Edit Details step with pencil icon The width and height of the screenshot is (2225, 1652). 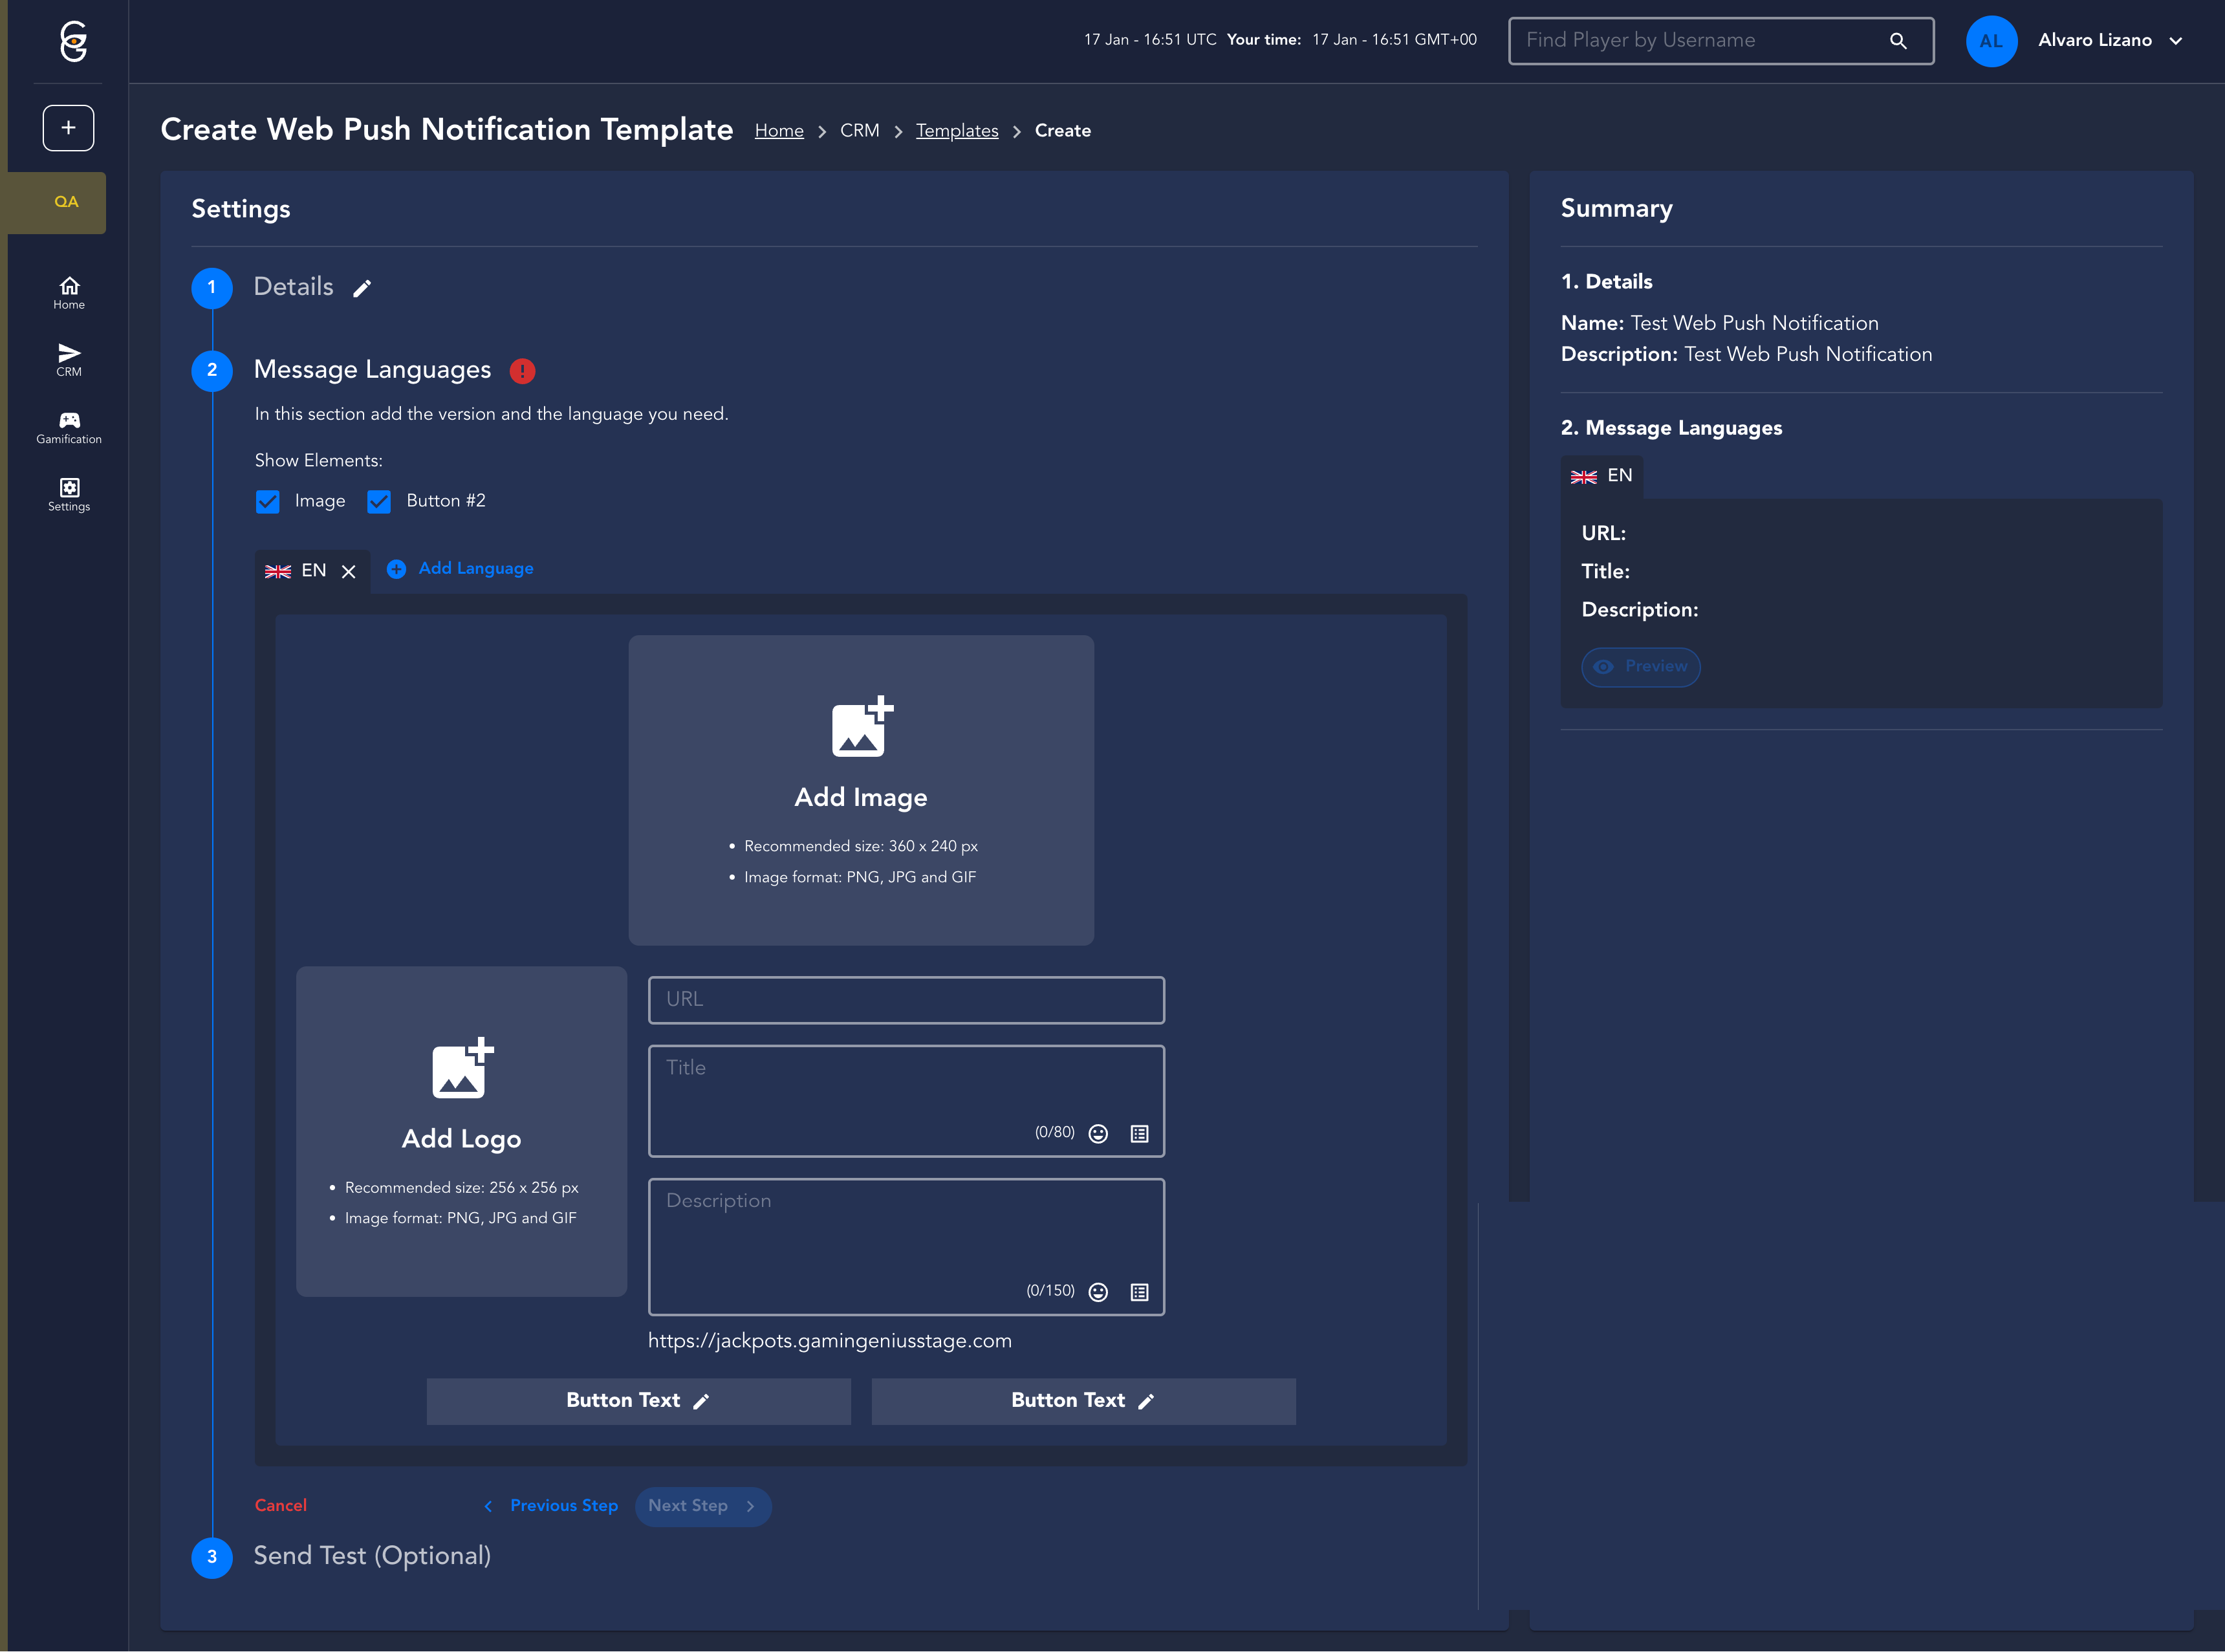coord(362,289)
